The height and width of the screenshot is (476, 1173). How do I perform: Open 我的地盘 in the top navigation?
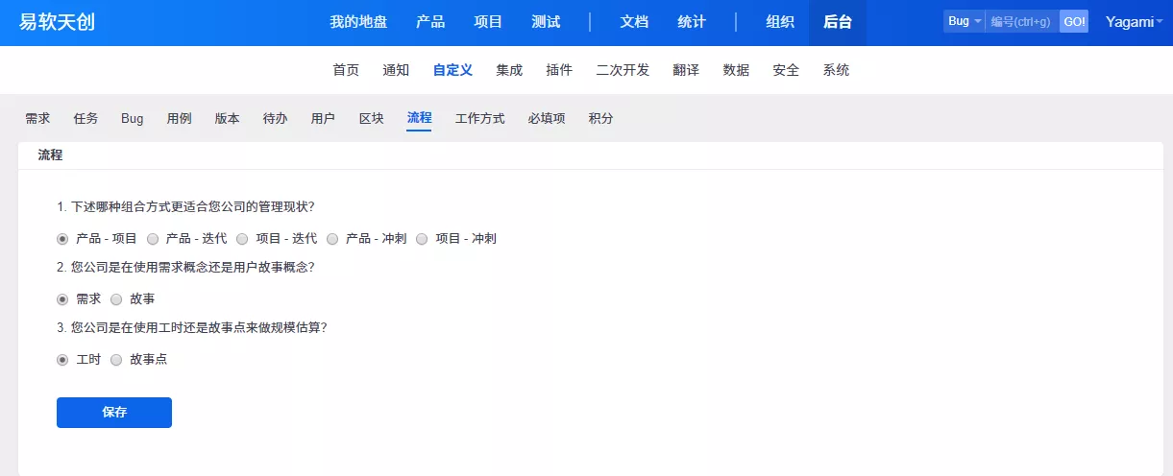[x=358, y=22]
